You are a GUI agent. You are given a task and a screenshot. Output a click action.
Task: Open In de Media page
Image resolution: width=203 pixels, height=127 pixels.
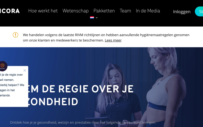click(148, 11)
